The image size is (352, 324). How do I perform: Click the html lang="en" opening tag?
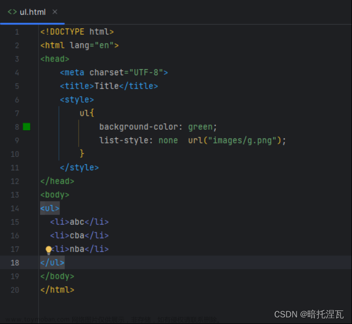pyautogui.click(x=79, y=45)
